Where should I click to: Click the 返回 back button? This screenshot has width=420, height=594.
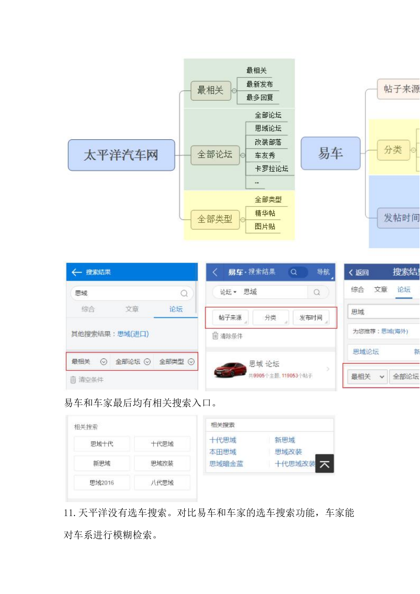pyautogui.click(x=359, y=272)
